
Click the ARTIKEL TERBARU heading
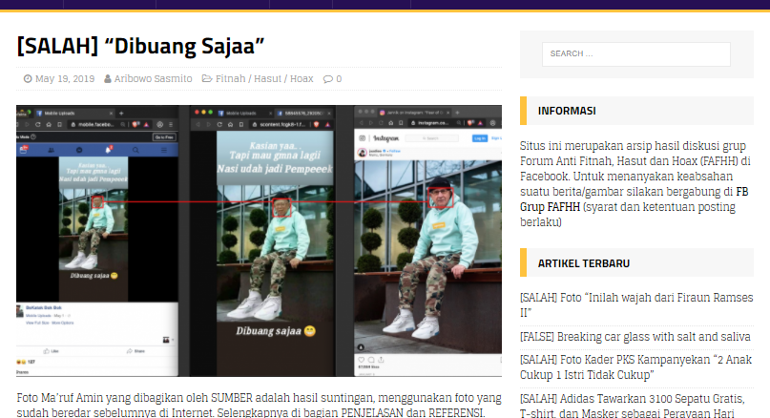(583, 263)
